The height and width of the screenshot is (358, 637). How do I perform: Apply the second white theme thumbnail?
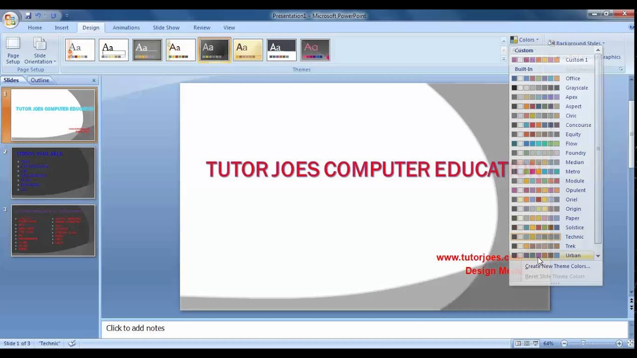pos(113,50)
